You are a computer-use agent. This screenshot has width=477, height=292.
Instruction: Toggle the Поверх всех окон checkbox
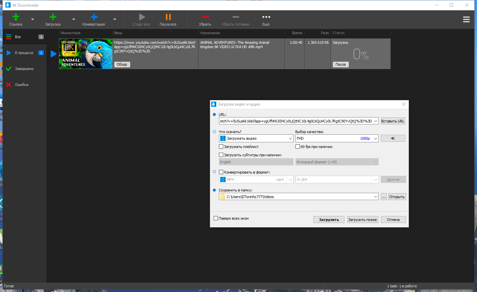click(216, 218)
